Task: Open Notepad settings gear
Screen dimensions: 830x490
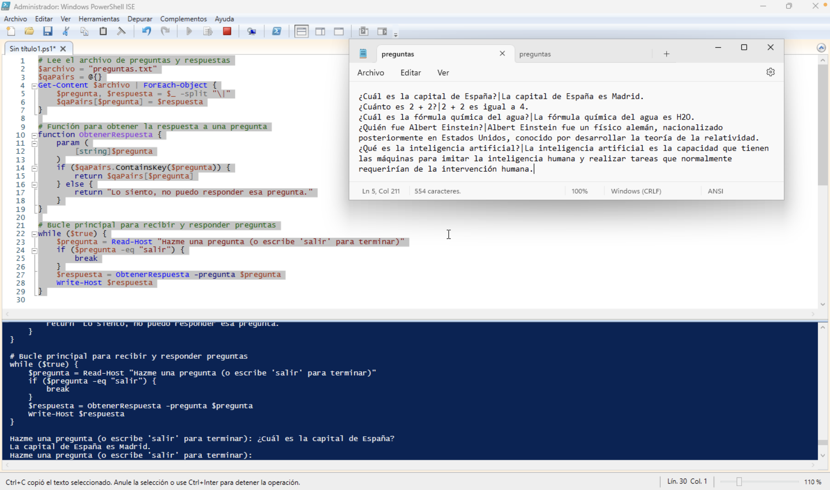Action: (x=770, y=72)
